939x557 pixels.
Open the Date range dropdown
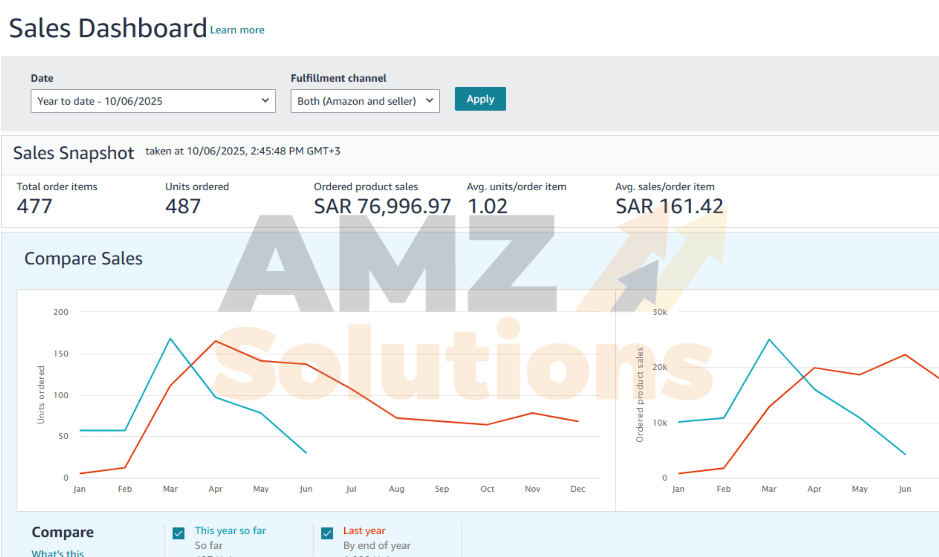point(153,101)
